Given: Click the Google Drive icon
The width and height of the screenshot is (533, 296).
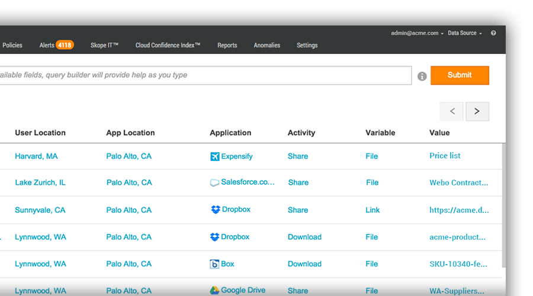Looking at the screenshot, I should click(x=215, y=291).
